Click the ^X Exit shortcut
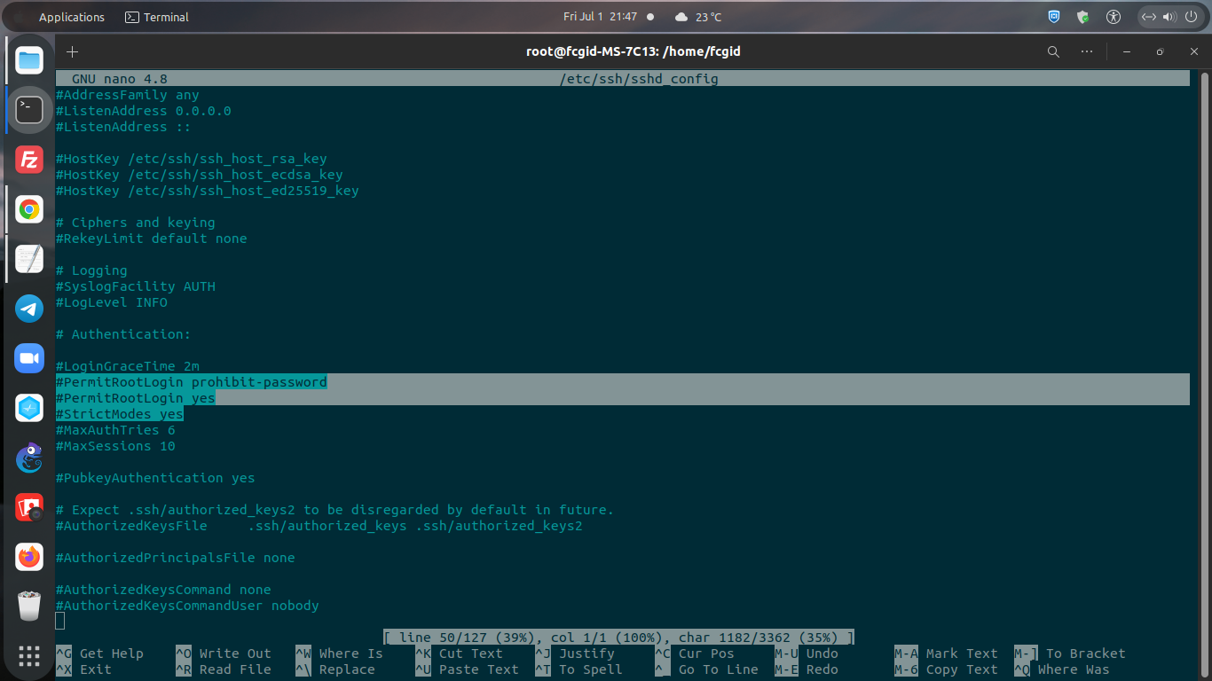This screenshot has height=681, width=1212. click(83, 669)
